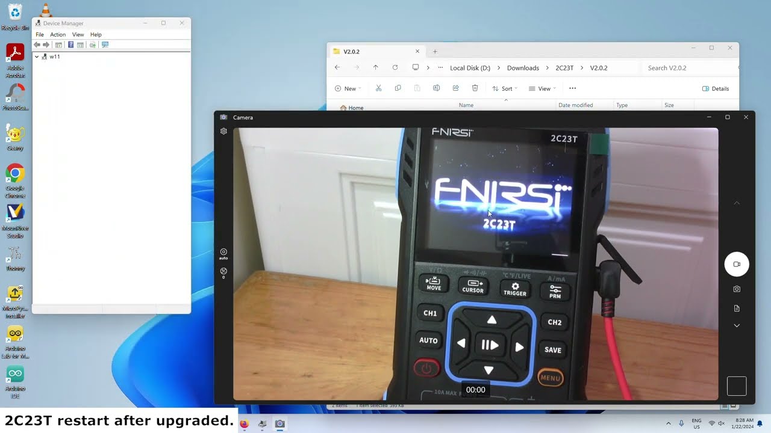Image resolution: width=771 pixels, height=433 pixels.
Task: Open MounRiver Studio desktop shortcut
Action: pos(15,221)
